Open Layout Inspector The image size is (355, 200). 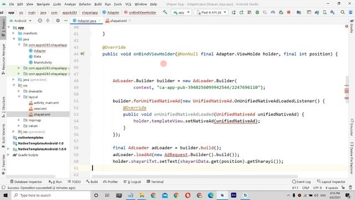click(331, 182)
